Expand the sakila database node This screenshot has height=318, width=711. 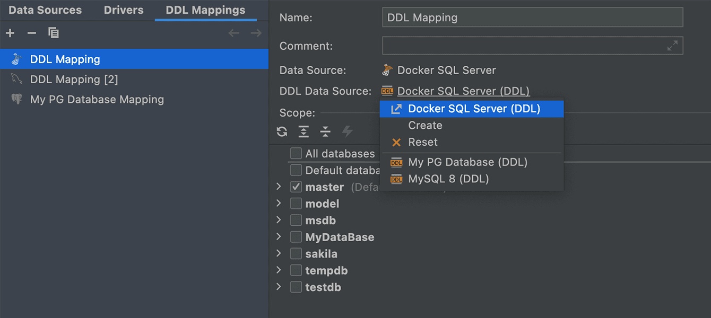(279, 253)
